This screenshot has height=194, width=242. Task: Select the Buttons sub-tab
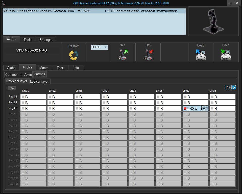pos(39,74)
